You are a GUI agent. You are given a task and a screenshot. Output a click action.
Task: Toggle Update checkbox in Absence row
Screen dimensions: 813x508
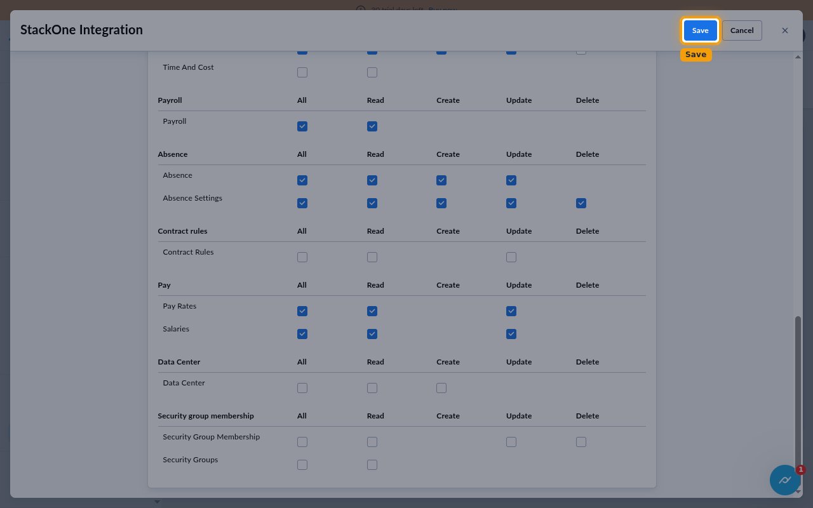(511, 180)
